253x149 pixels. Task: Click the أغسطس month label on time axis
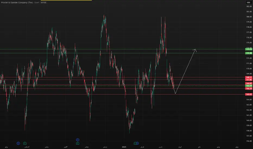click(x=27, y=147)
